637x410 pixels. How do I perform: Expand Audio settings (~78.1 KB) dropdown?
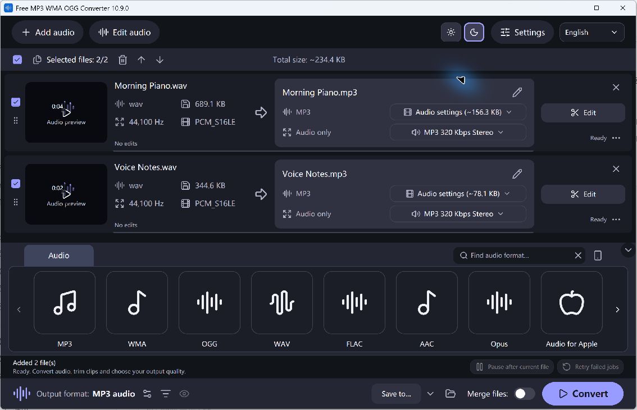click(x=458, y=194)
